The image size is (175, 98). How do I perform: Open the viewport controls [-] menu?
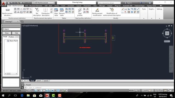click(23, 26)
